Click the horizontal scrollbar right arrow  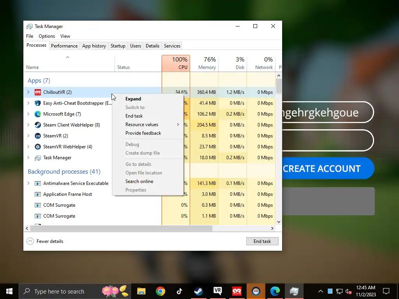point(272,228)
